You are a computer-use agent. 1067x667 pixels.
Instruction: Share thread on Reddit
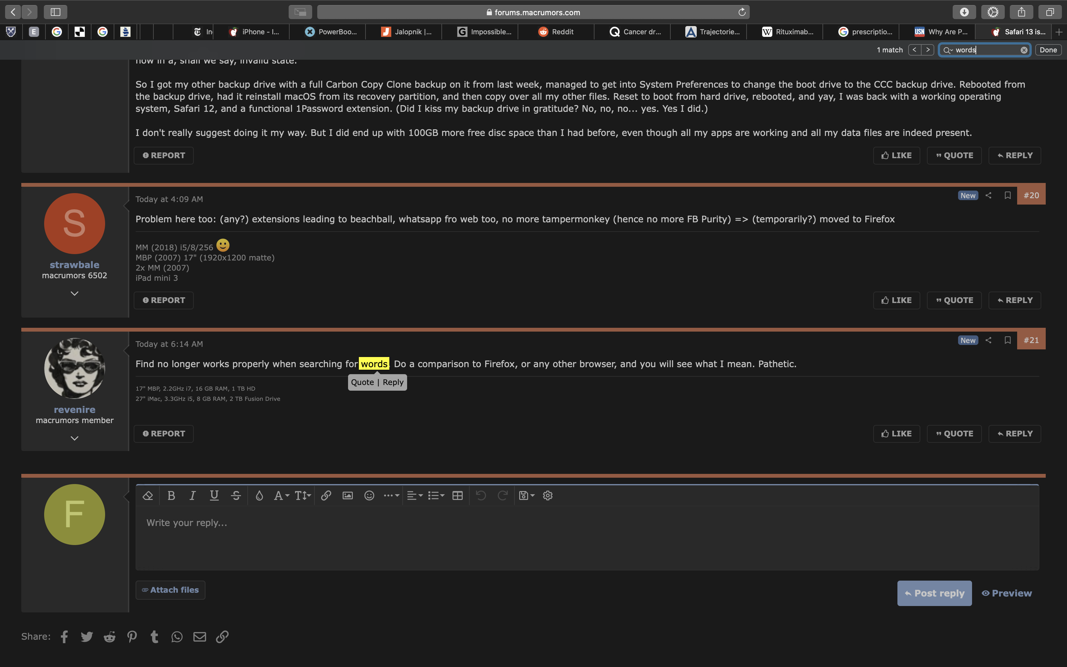[109, 637]
